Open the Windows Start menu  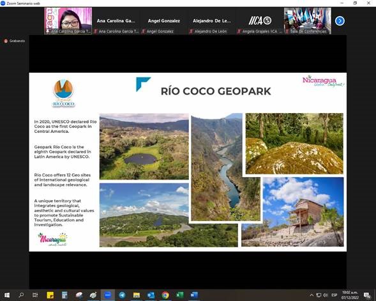7,295
